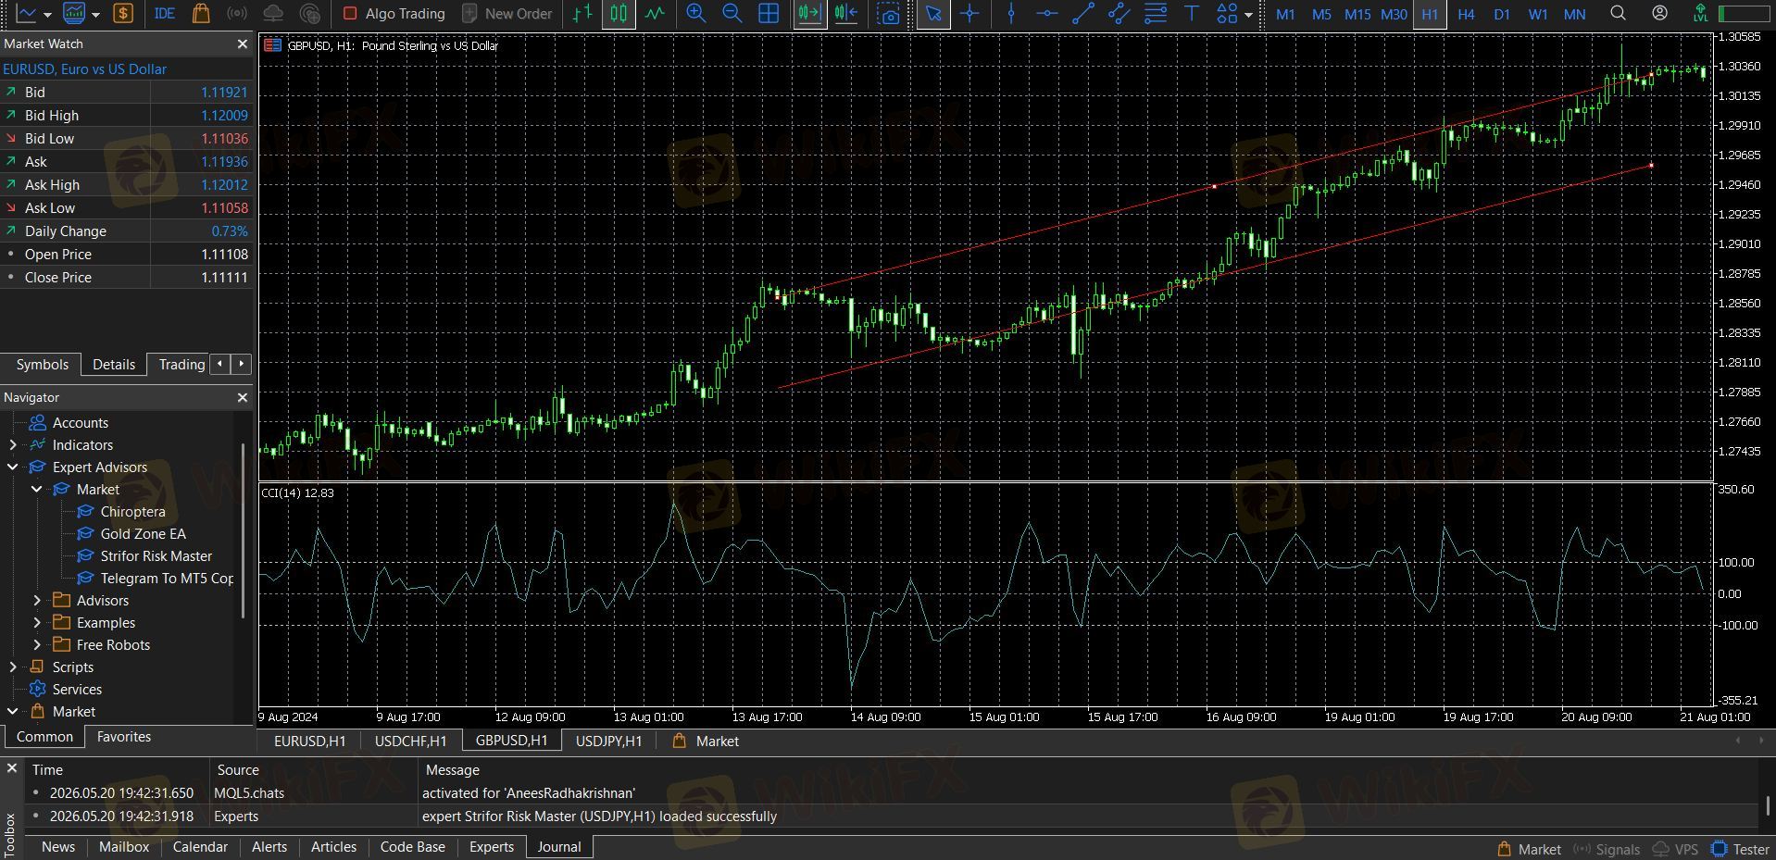This screenshot has width=1776, height=860.
Task: Select the crosshair tool
Action: coord(969,14)
